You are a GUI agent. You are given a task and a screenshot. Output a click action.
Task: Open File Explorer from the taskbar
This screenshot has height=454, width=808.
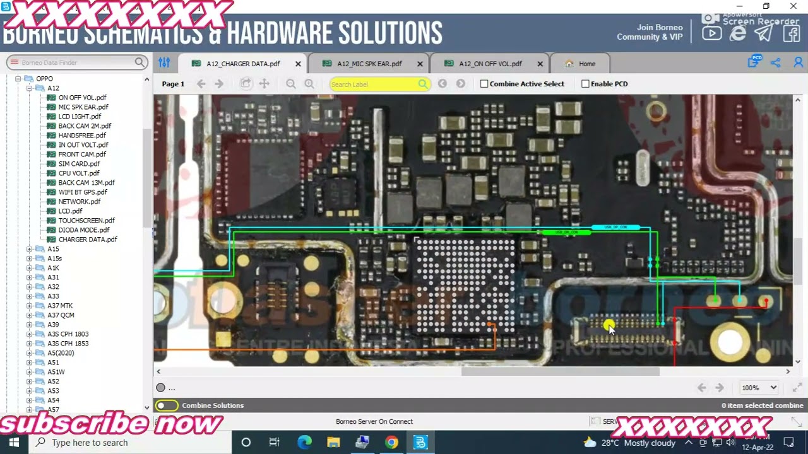tap(333, 443)
